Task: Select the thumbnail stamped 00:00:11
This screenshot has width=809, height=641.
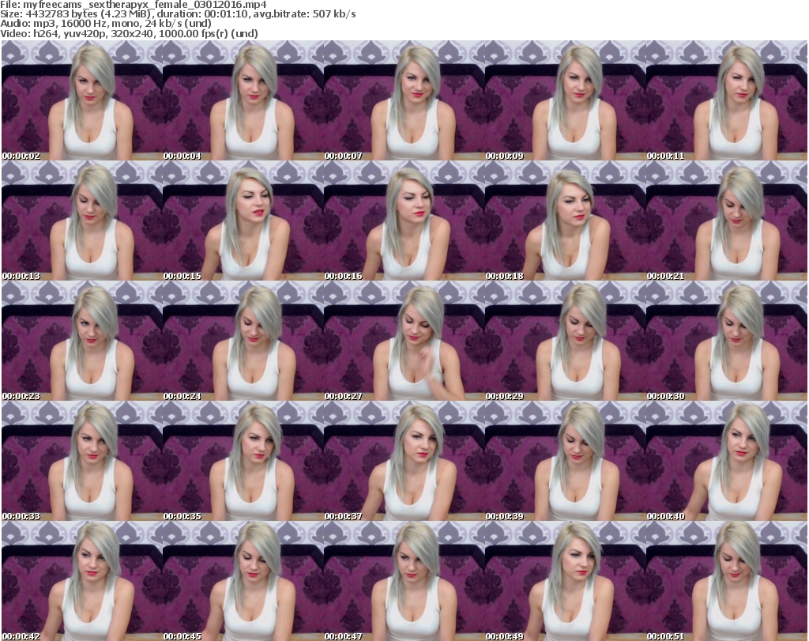Action: pyautogui.click(x=727, y=100)
